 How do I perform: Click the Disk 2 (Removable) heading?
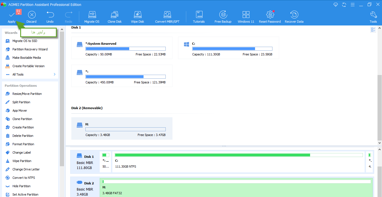click(87, 108)
